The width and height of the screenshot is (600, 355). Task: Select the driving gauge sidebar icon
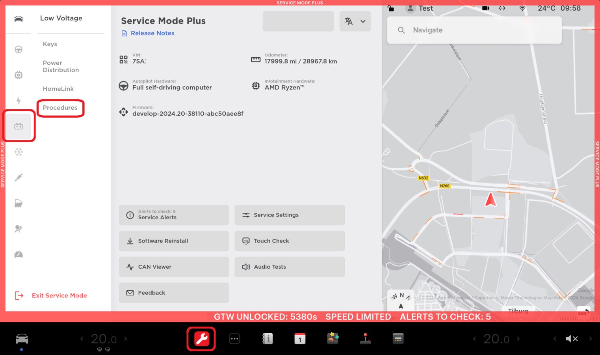click(x=19, y=254)
